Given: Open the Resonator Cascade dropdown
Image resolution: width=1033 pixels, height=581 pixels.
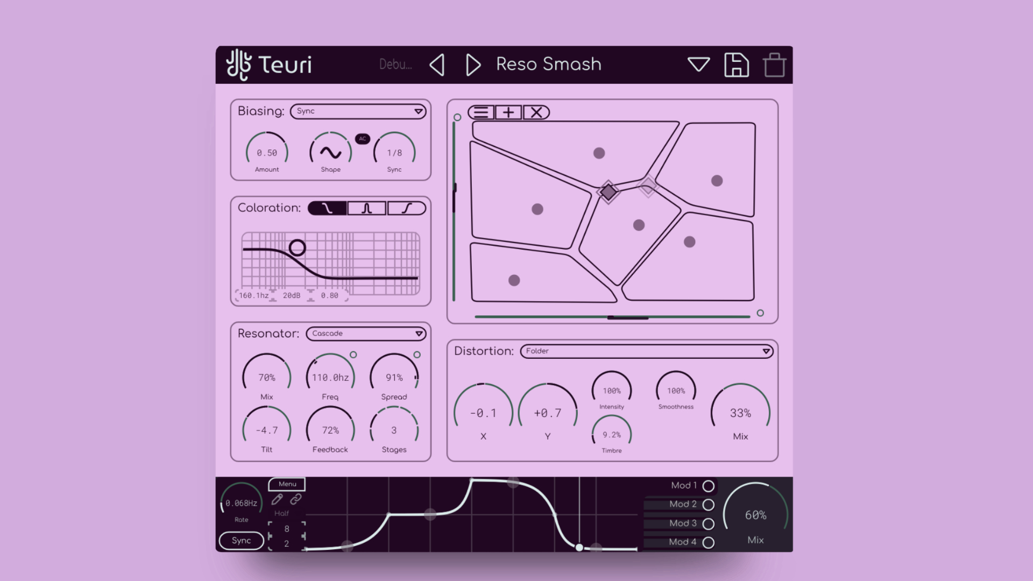Looking at the screenshot, I should (366, 334).
